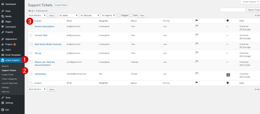Image resolution: width=260 pixels, height=114 pixels.
Task: Check the Add Social Media Channels row
Action: tap(31, 44)
